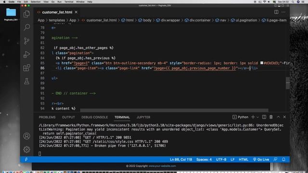Select div.container in the breadcrumb
308x173 pixels.
(x=200, y=20)
